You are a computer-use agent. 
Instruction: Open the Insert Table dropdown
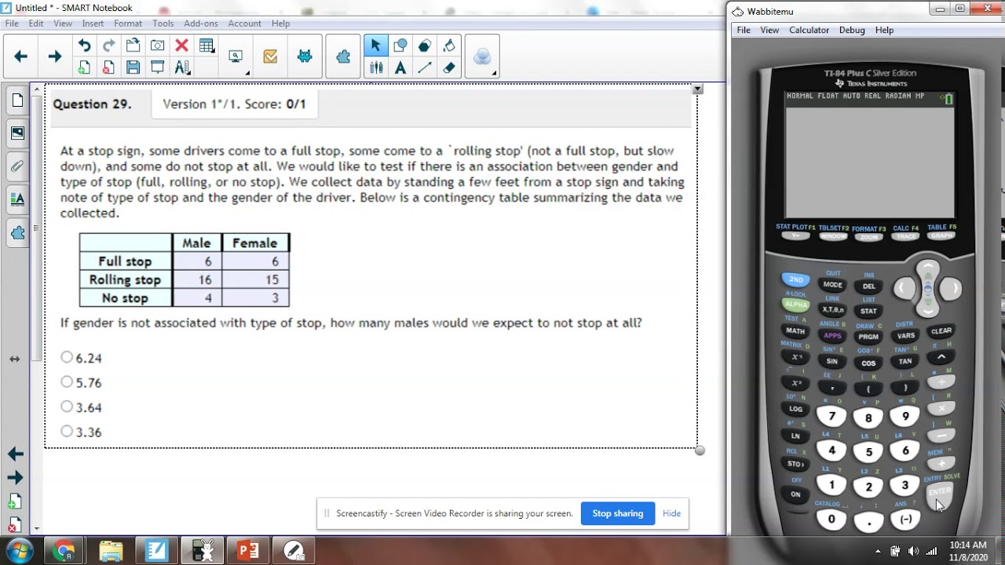[206, 46]
